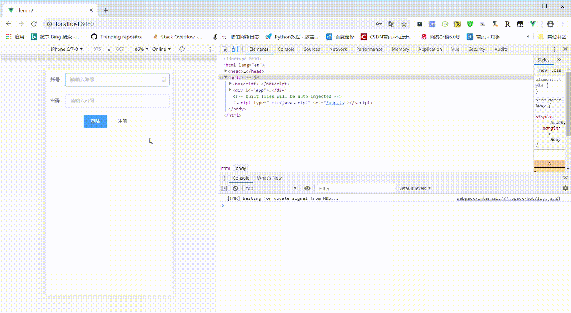Open Chrome's three-dot menu
The width and height of the screenshot is (571, 313).
point(563,24)
